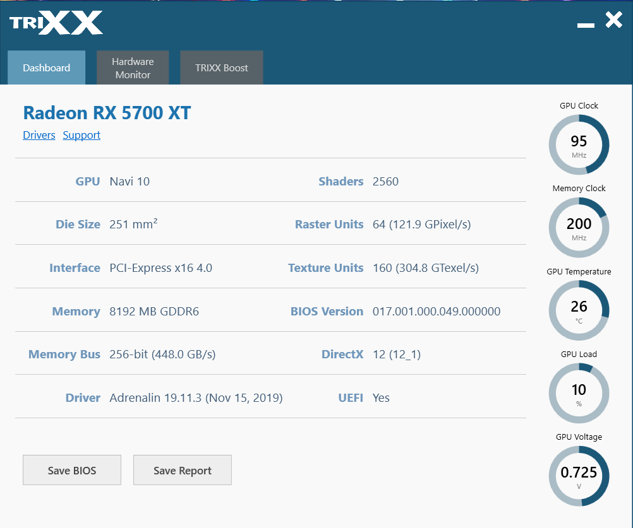Click the Memory Clock 200 MHz gauge
The image size is (633, 528).
tap(579, 228)
